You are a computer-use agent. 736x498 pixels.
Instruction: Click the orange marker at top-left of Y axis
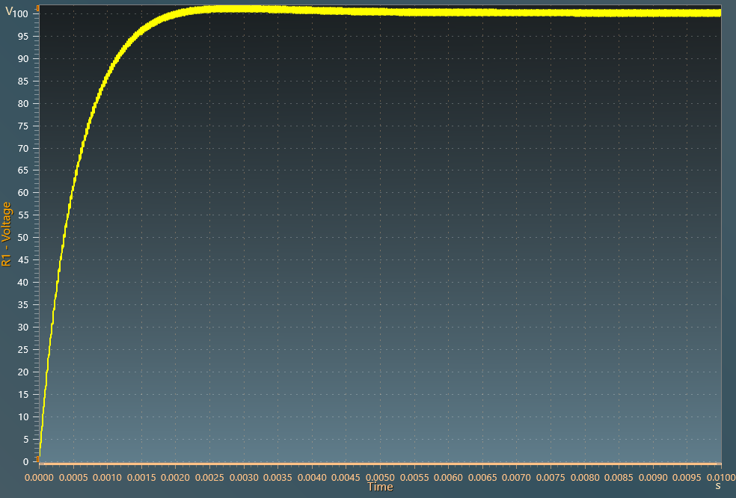point(37,10)
